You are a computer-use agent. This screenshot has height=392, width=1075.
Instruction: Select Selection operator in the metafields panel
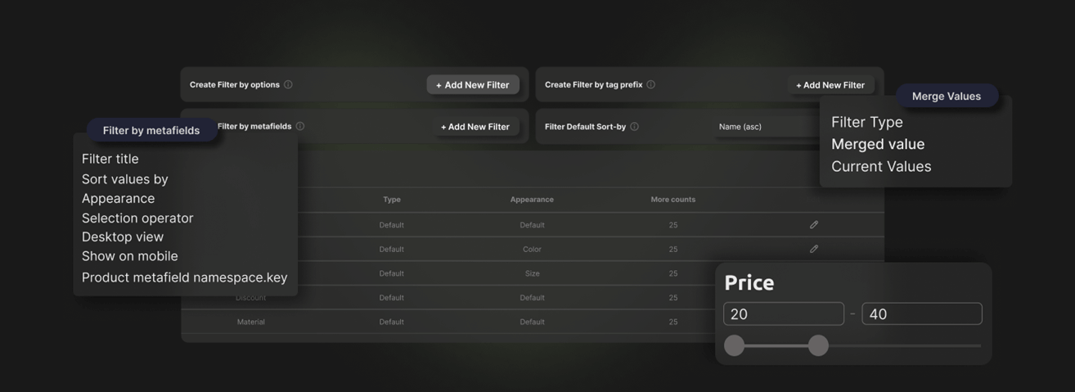pyautogui.click(x=137, y=218)
